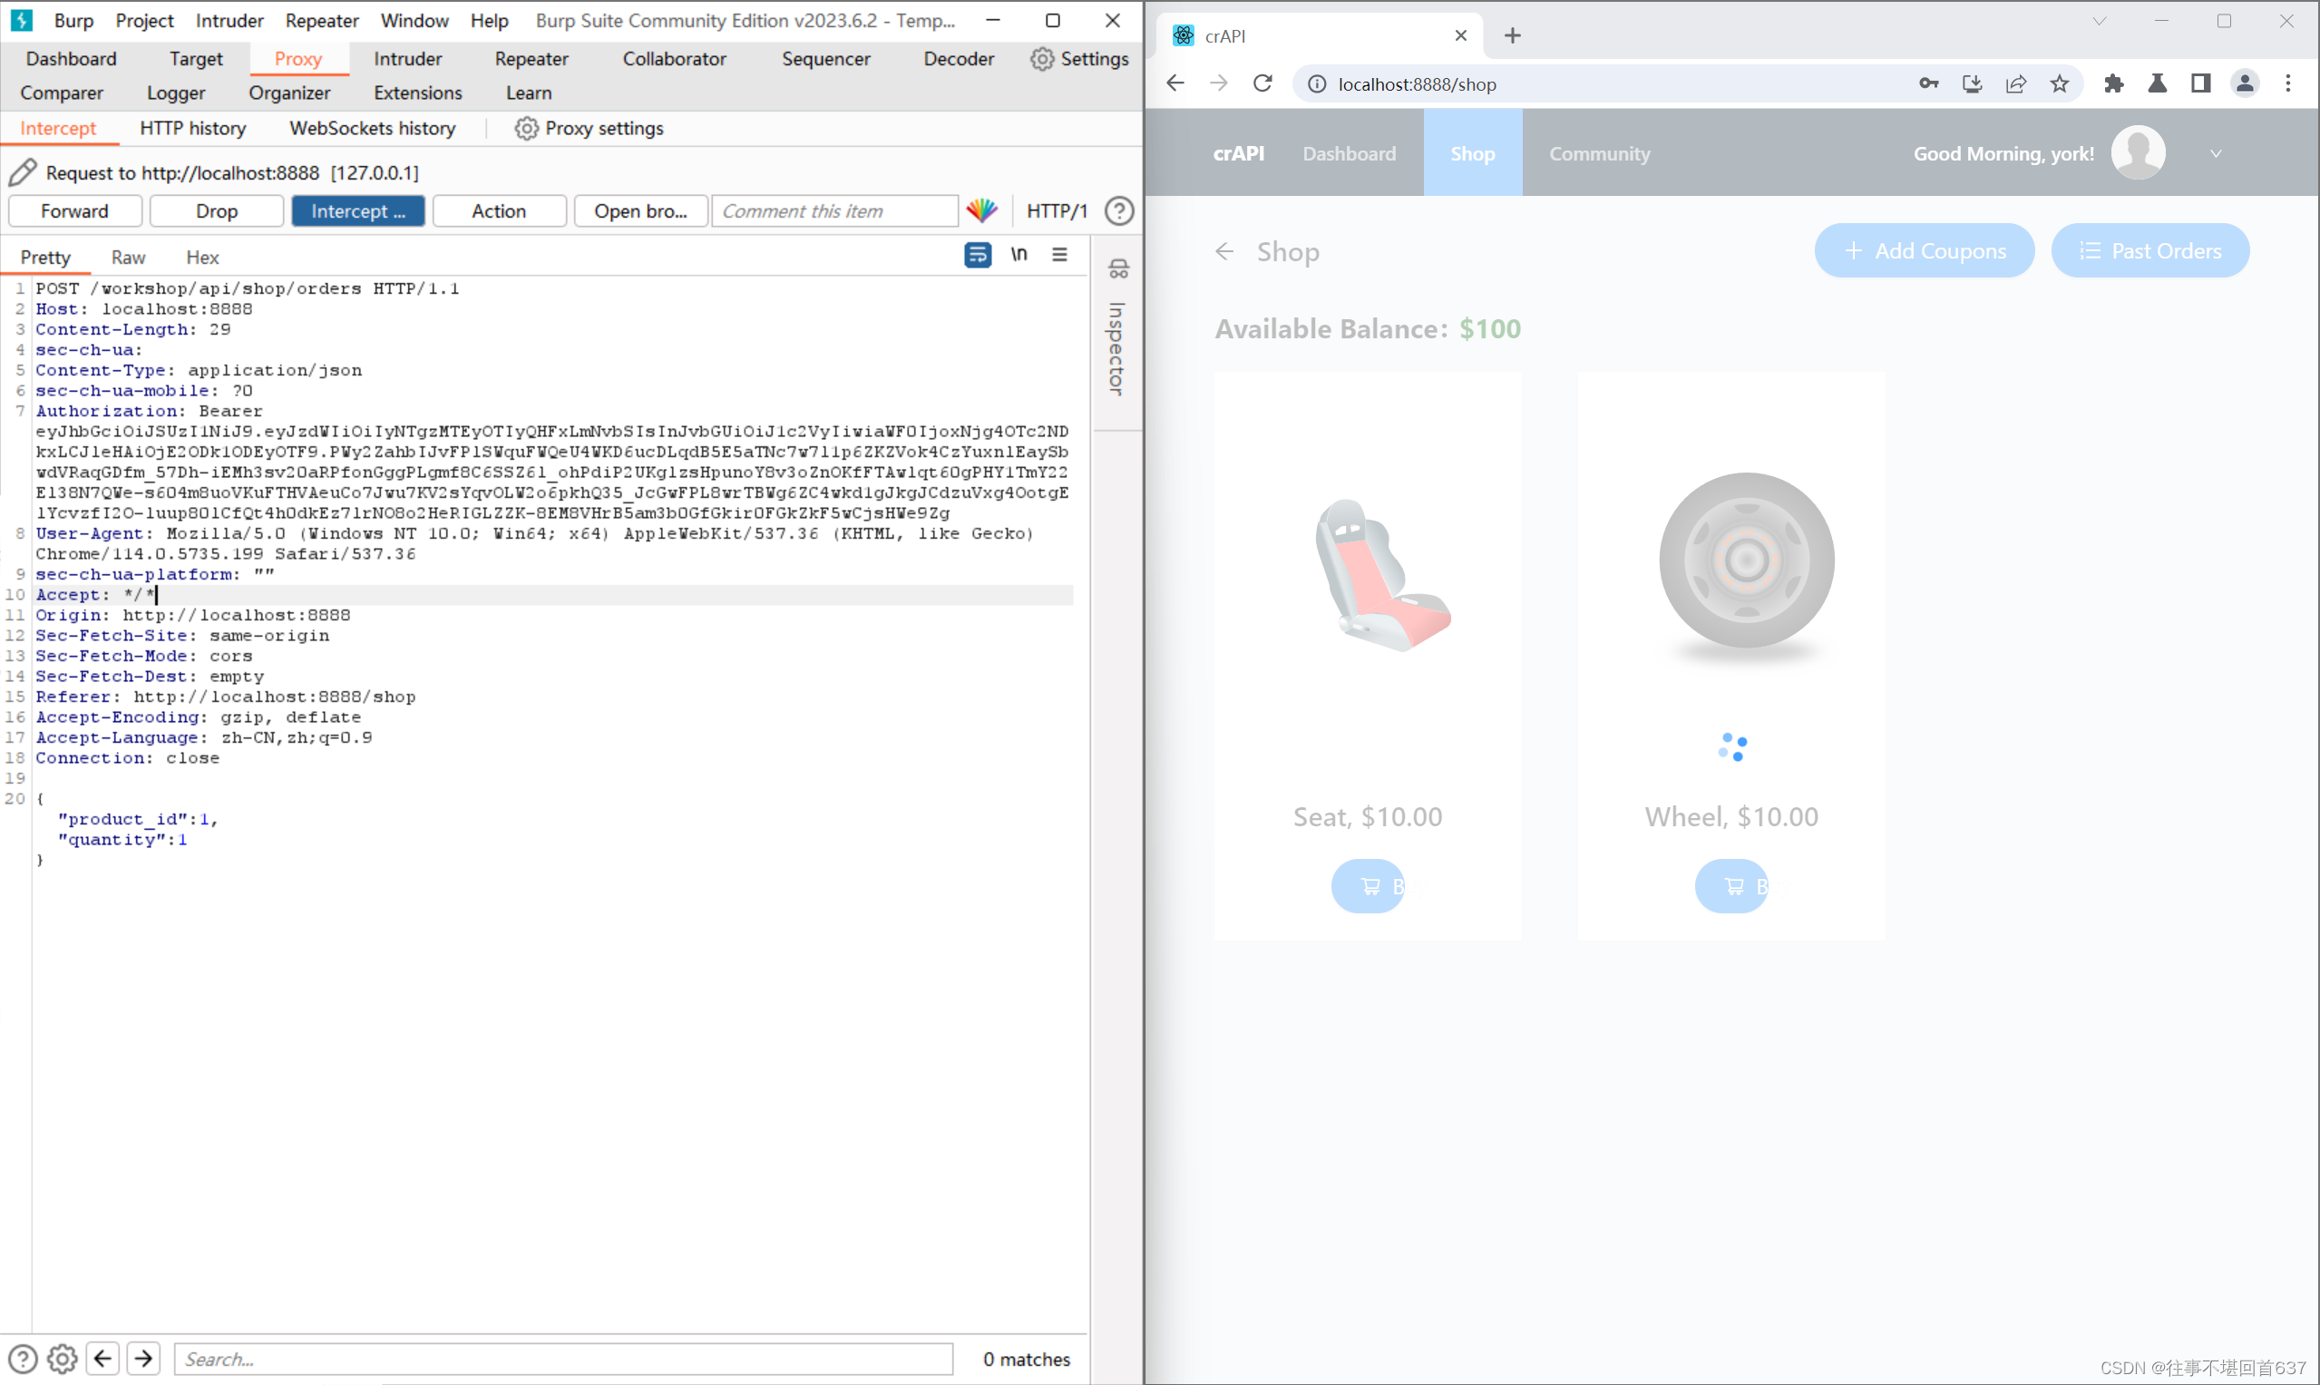Open the Repeater menu in the menu bar
The height and width of the screenshot is (1385, 2320).
point(321,21)
